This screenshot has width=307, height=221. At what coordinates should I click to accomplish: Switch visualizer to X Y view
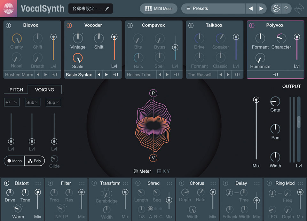pyautogui.click(x=163, y=171)
